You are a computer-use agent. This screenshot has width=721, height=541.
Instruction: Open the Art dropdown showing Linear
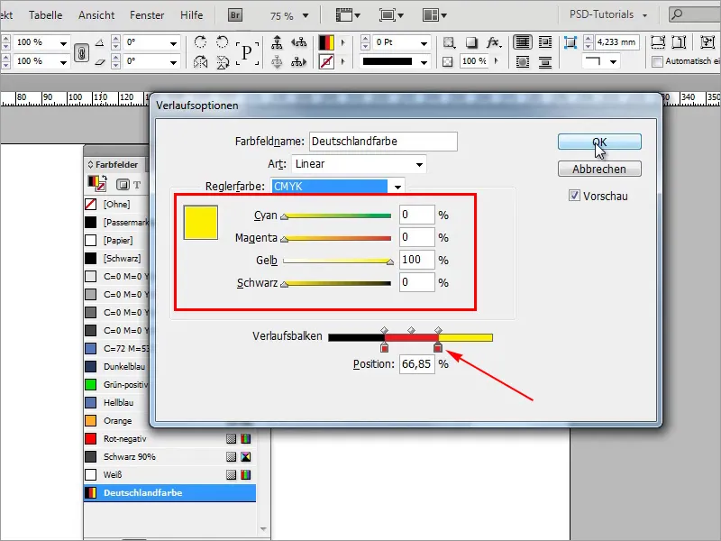pyautogui.click(x=358, y=164)
